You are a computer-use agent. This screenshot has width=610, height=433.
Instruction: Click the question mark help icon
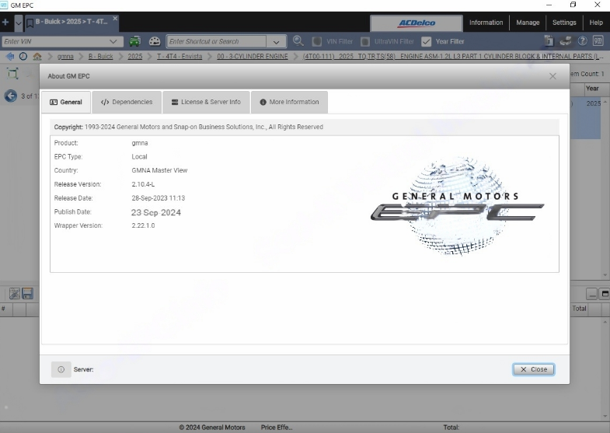(582, 41)
